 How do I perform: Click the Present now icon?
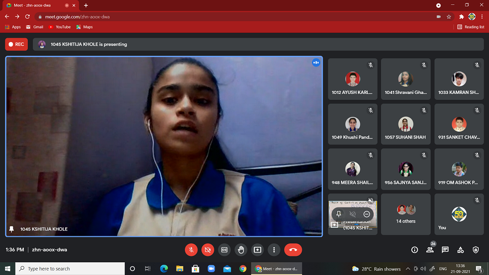[x=258, y=250]
